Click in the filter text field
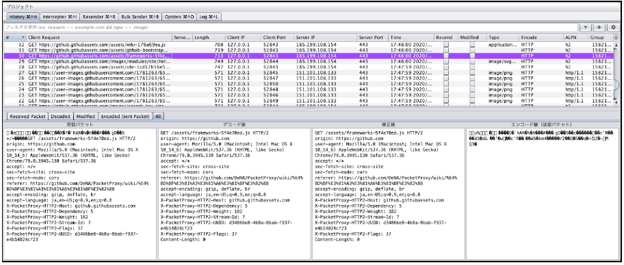The image size is (624, 265). pyautogui.click(x=291, y=27)
